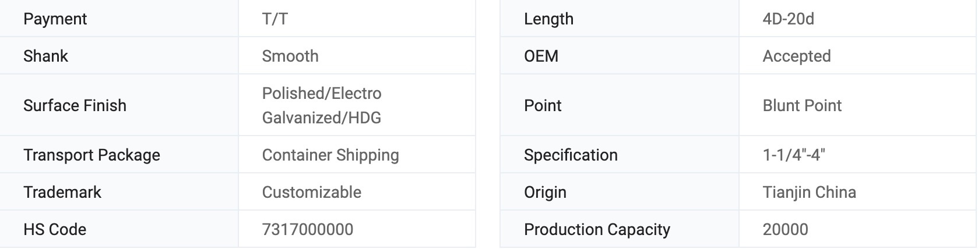This screenshot has height=249, width=978.
Task: Click the Tianjin China origin value
Action: pyautogui.click(x=809, y=193)
